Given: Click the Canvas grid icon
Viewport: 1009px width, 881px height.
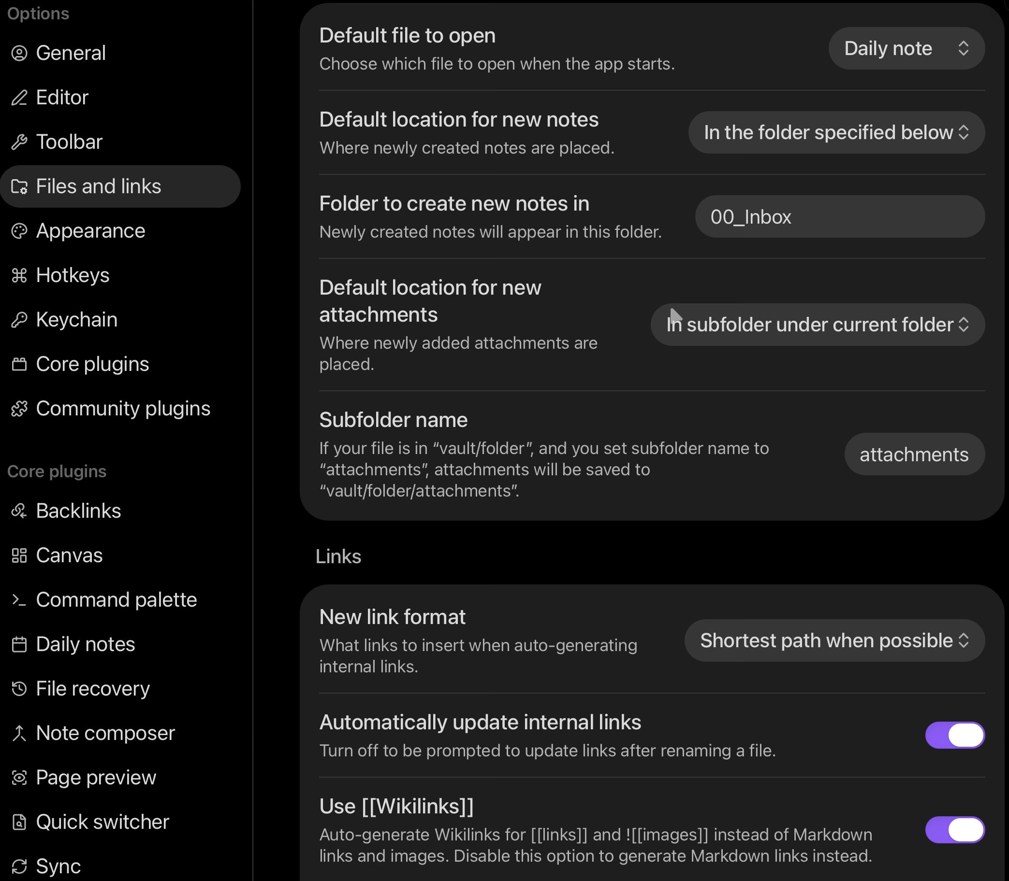Looking at the screenshot, I should 19,555.
